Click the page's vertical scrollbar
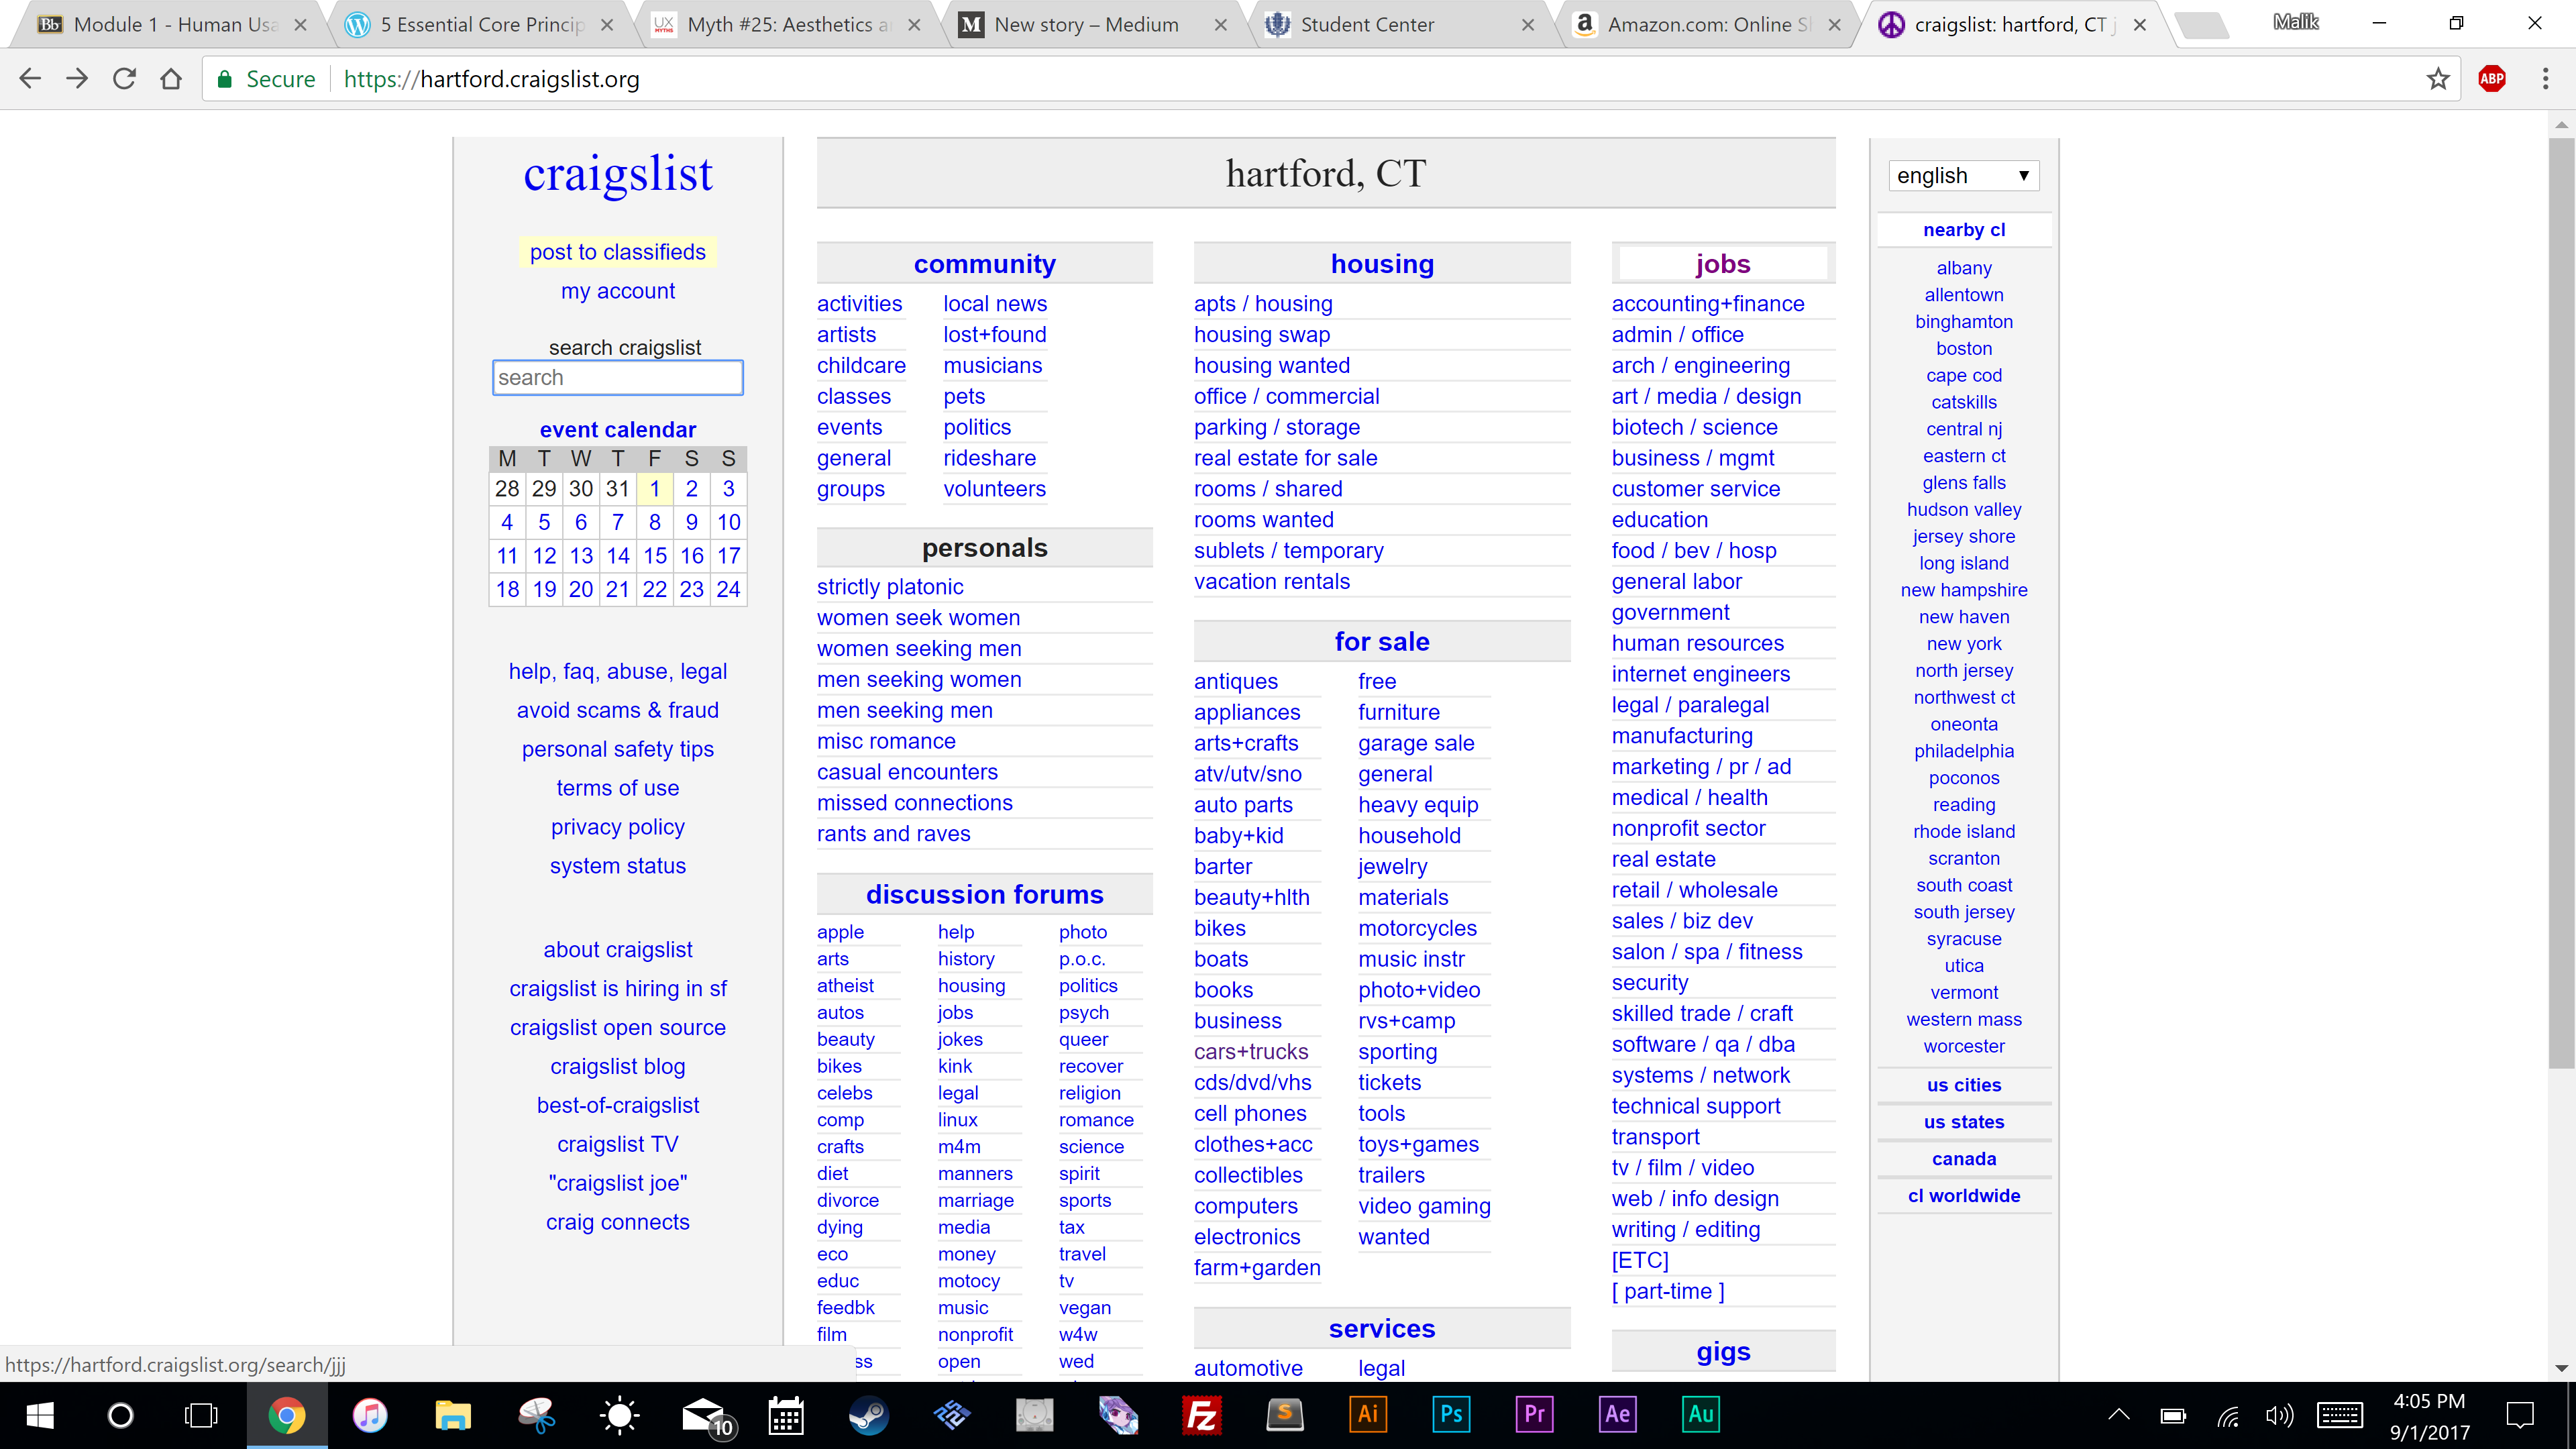 [x=2560, y=600]
